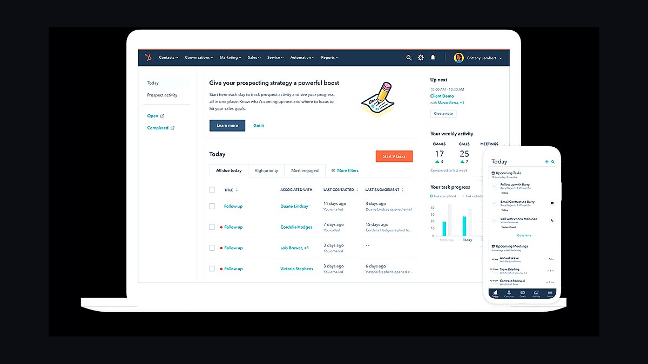This screenshot has width=648, height=364.
Task: Open Victoria Stephens contact link
Action: [296, 269]
